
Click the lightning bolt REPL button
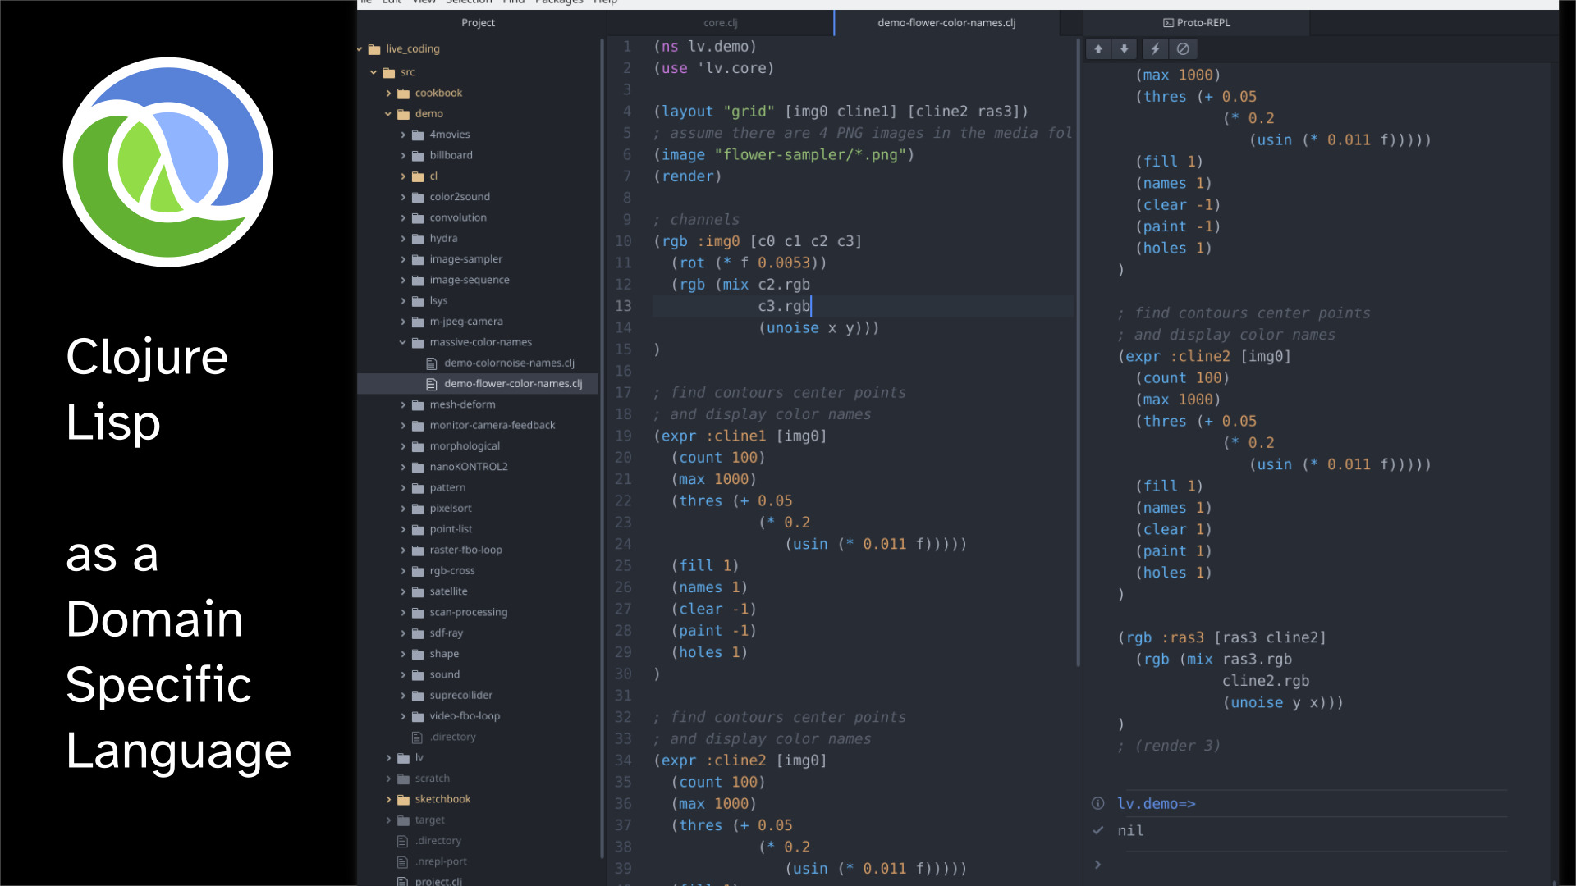point(1155,49)
